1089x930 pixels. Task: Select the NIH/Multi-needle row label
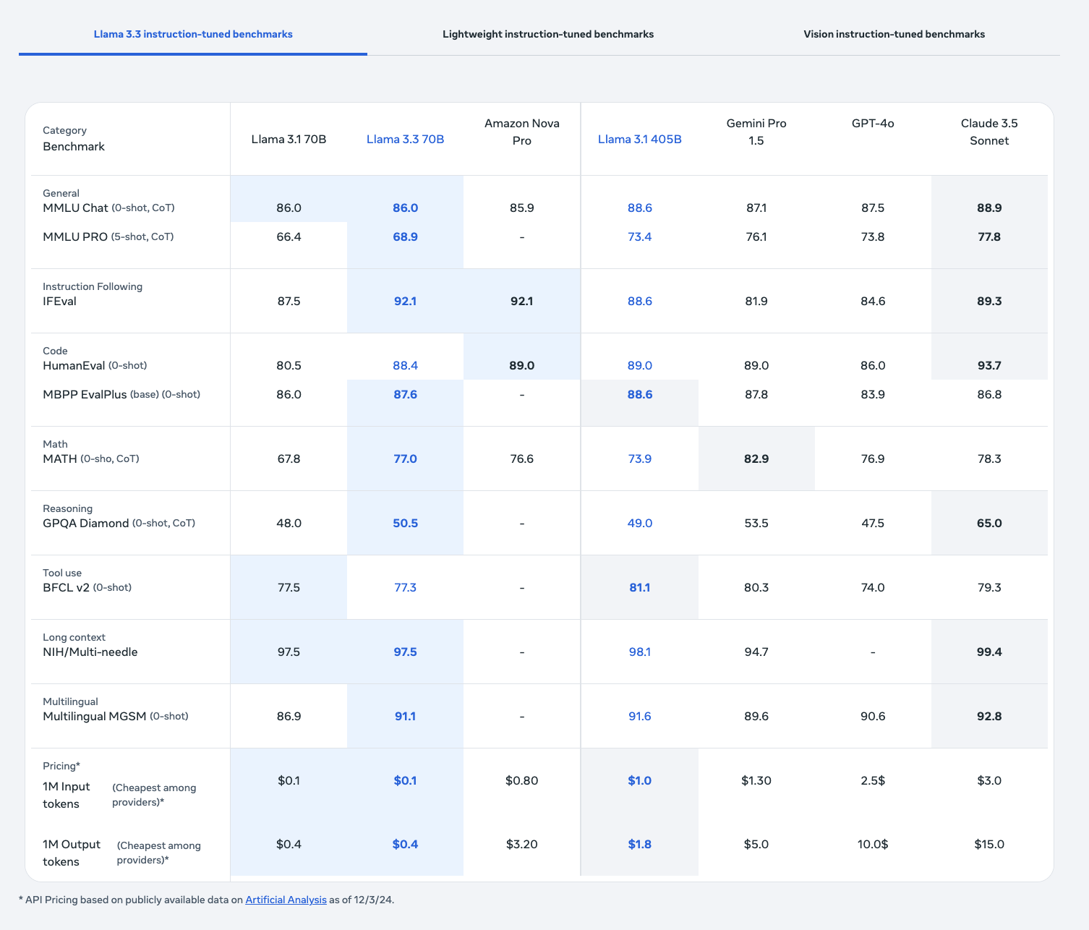[90, 652]
